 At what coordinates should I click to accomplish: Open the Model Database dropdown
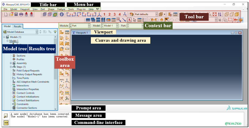[21, 32]
